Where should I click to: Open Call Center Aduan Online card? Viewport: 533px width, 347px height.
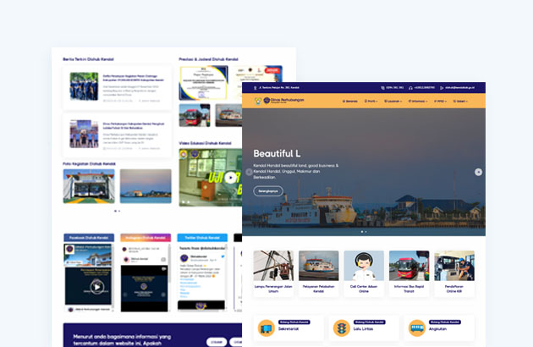click(364, 270)
